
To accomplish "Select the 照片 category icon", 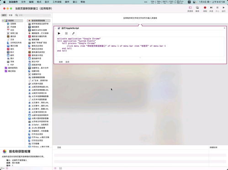I will point(8,58).
